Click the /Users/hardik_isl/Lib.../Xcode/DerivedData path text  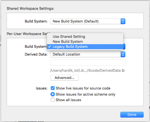pyautogui.click(x=85, y=71)
